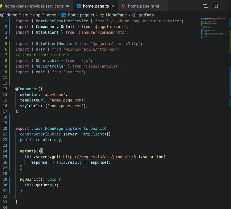The width and height of the screenshot is (231, 209).
Task: Click the 'home.page.scss' string
Action: pos(65,106)
